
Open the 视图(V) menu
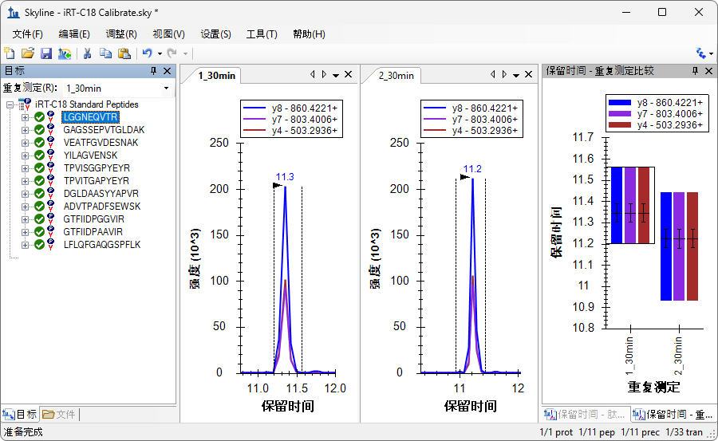(x=168, y=34)
